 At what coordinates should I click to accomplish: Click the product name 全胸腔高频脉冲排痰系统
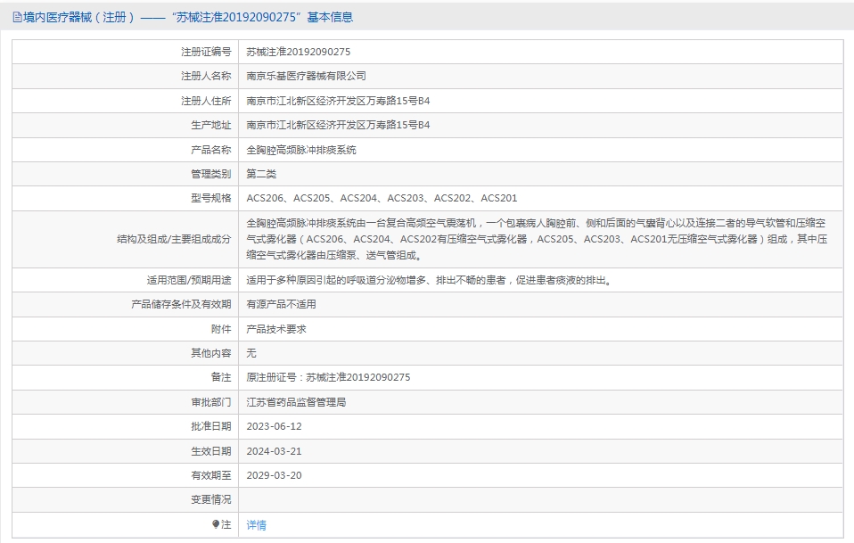click(300, 150)
